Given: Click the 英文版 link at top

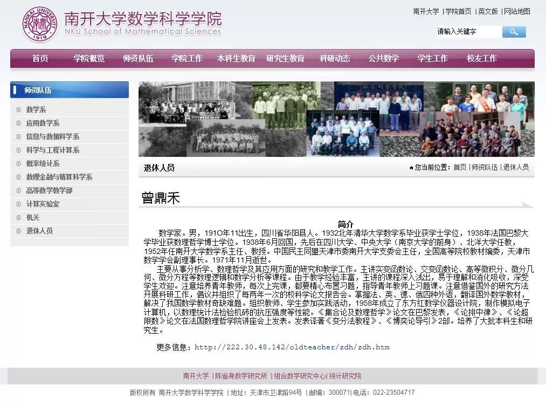Looking at the screenshot, I should tap(488, 11).
